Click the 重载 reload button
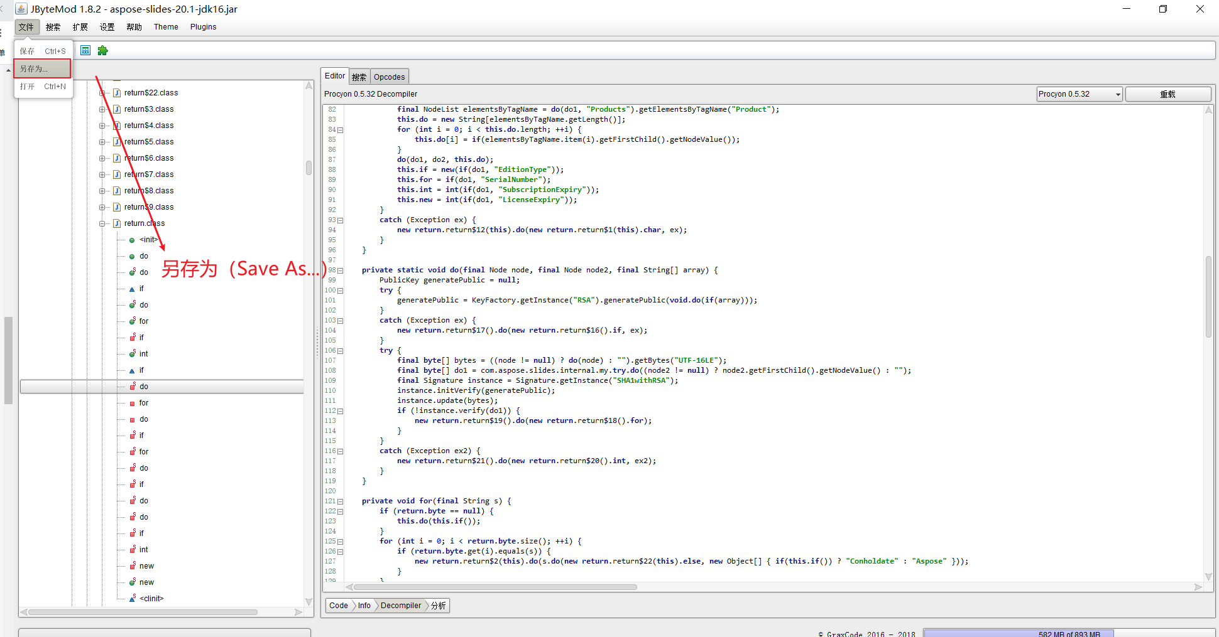This screenshot has width=1219, height=637. 1167,94
